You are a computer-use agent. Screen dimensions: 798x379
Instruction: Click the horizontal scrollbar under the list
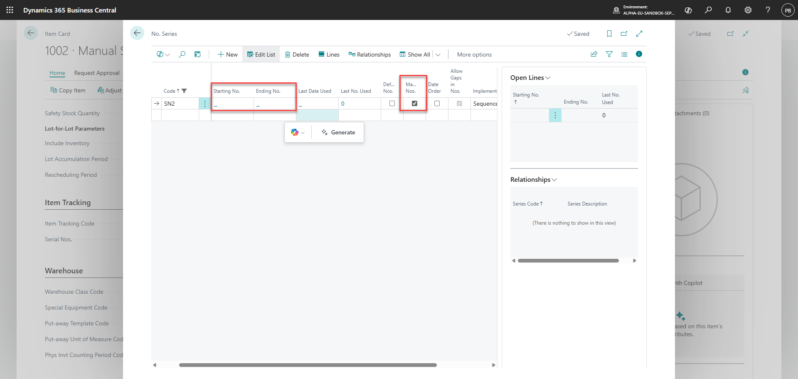coord(308,365)
